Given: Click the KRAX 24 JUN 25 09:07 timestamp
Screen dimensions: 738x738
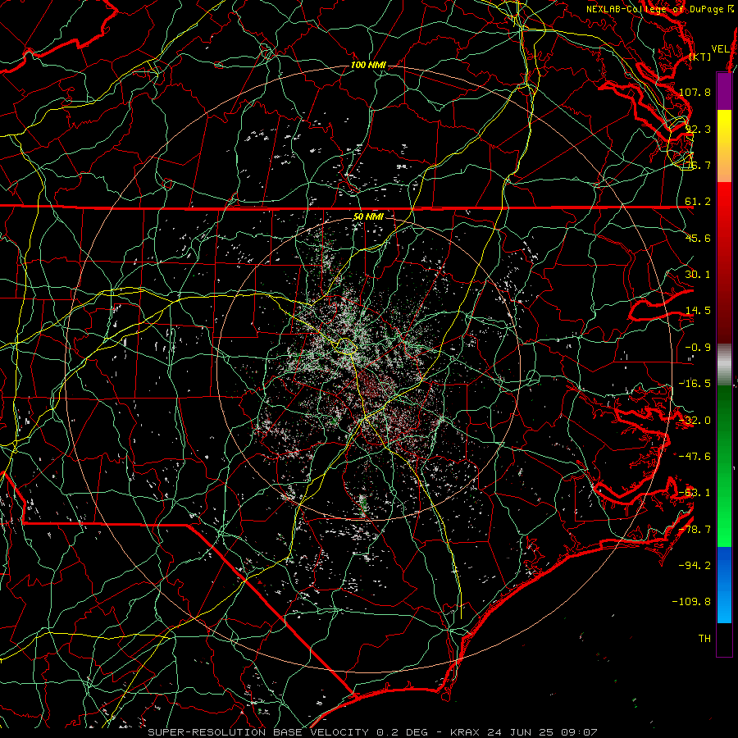Looking at the screenshot, I should pos(523,732).
